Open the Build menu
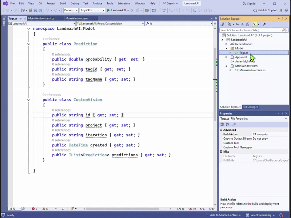The height and width of the screenshot is (218, 291). click(x=63, y=3)
